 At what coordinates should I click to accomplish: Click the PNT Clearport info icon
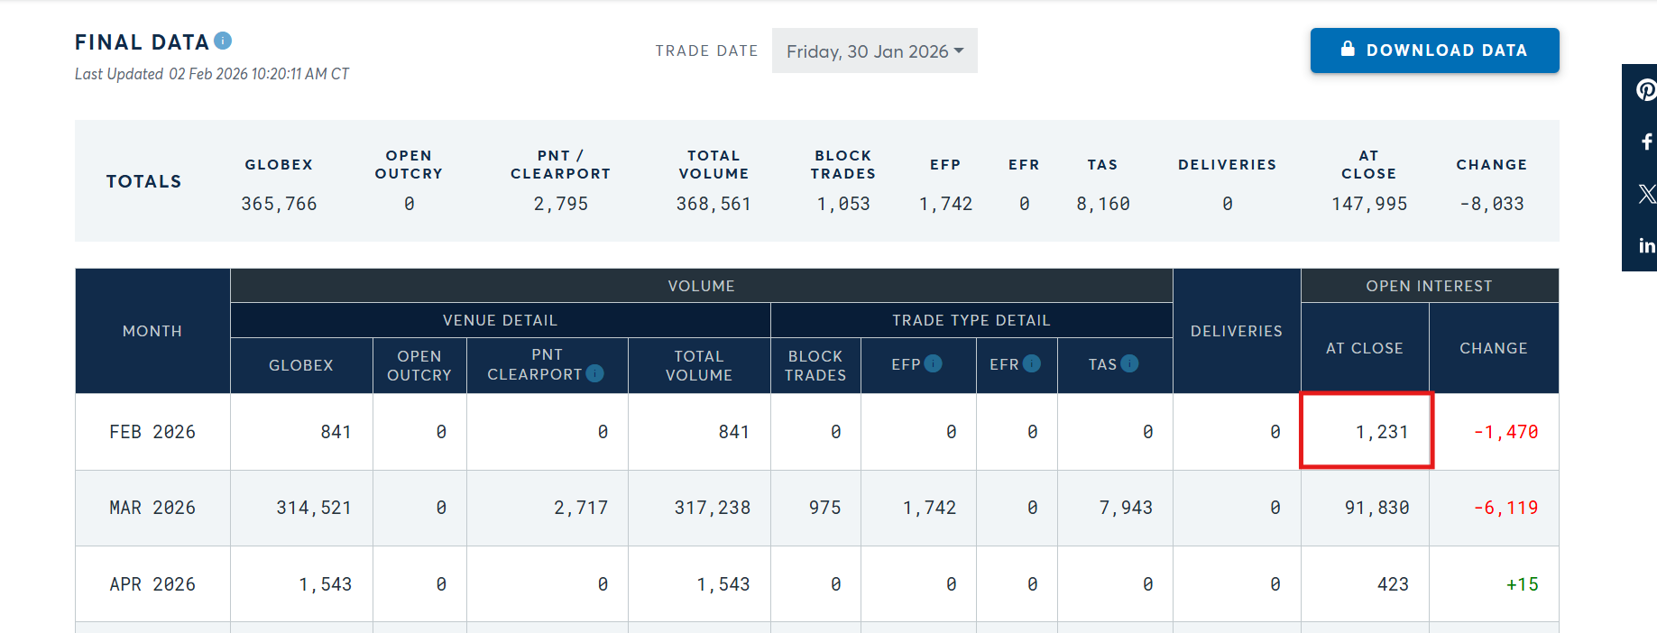coord(594,373)
